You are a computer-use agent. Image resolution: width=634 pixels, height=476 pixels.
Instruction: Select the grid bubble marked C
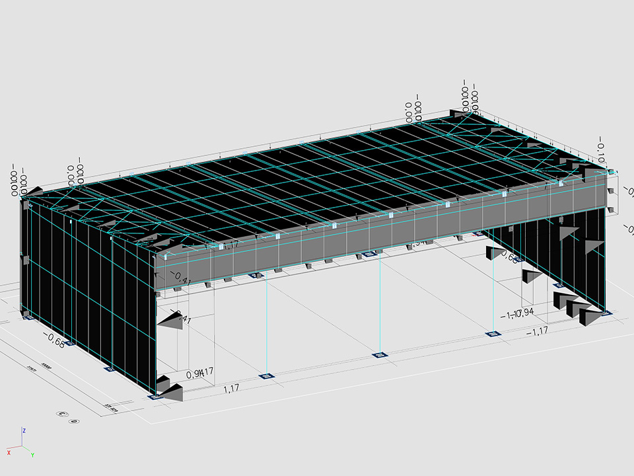[x=64, y=416]
